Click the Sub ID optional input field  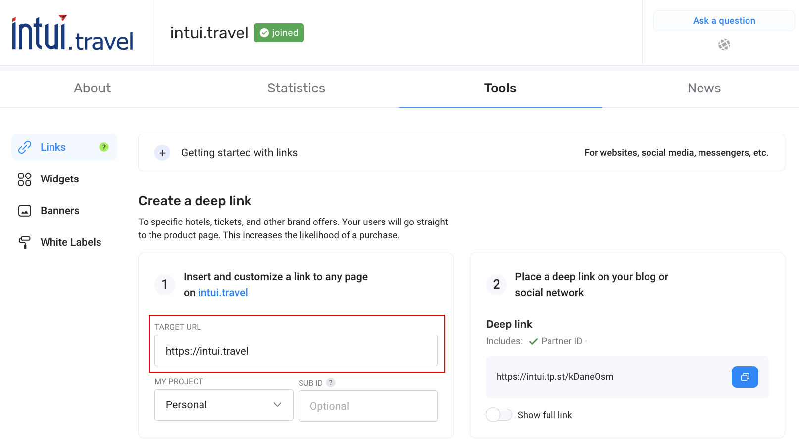[x=368, y=406]
